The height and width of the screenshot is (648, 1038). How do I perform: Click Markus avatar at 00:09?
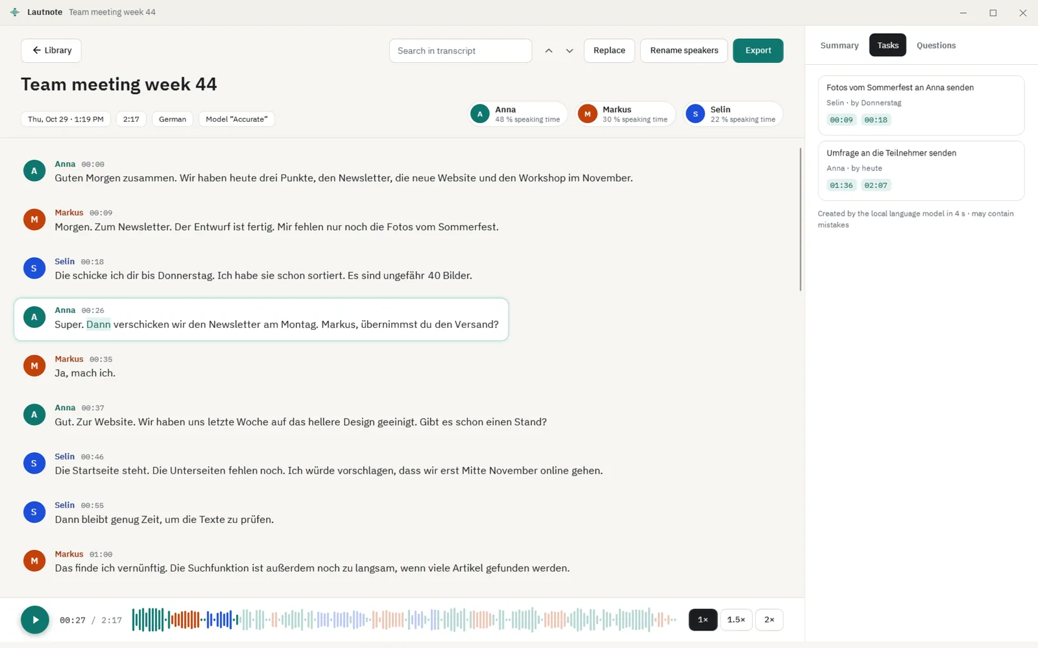[x=34, y=220]
